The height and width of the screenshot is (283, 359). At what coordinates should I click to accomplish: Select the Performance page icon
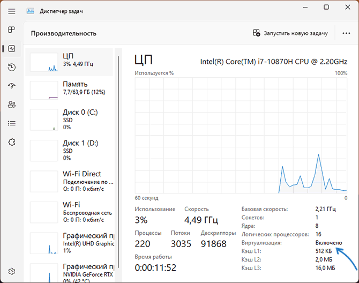point(12,49)
